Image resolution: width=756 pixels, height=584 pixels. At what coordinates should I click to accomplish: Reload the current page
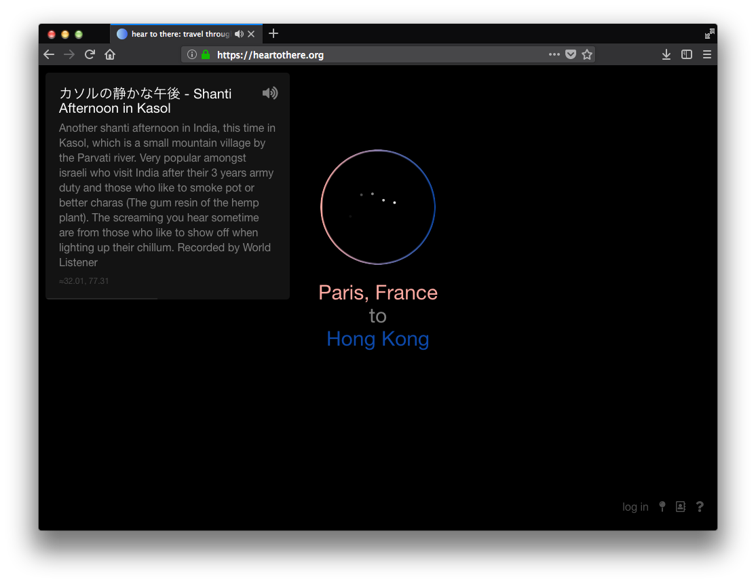(x=90, y=54)
